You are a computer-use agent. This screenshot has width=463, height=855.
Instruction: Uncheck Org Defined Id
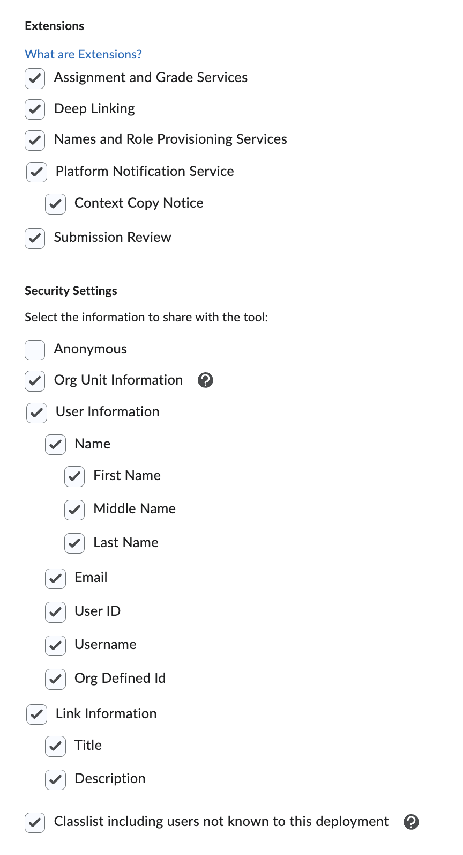(x=55, y=679)
